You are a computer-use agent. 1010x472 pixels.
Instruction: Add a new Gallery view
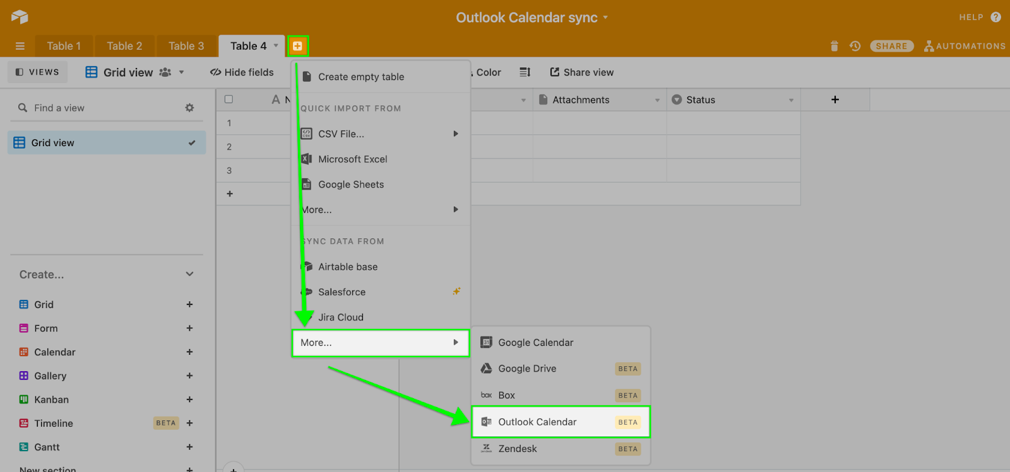(189, 376)
